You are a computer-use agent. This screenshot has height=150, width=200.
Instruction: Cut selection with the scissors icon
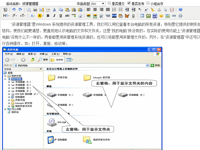[54, 10]
